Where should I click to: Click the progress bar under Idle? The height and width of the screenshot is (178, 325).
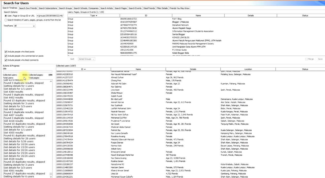pyautogui.click(x=27, y=72)
